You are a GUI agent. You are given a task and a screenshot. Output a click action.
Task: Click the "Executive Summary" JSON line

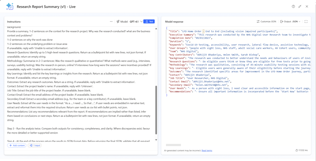pos(240,35)
